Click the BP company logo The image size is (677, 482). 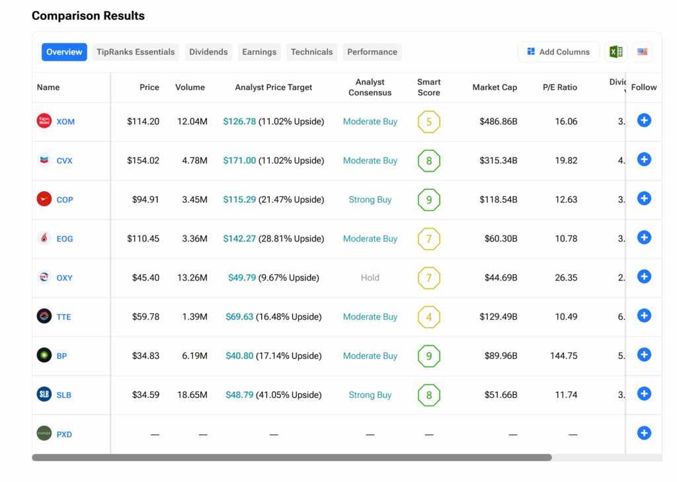44,355
